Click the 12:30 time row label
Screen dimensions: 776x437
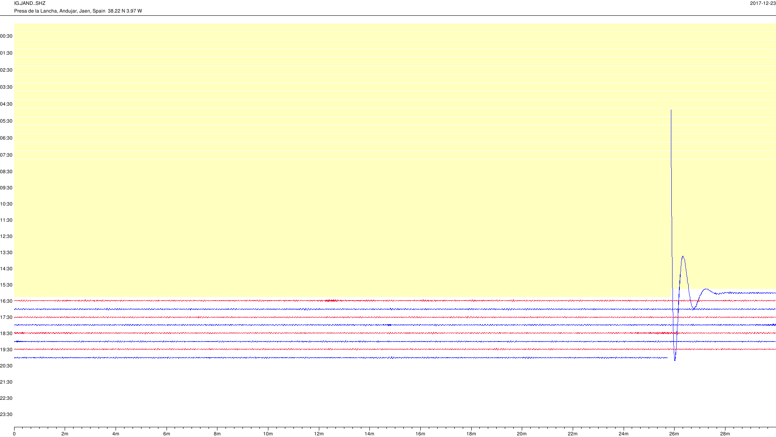[6, 236]
